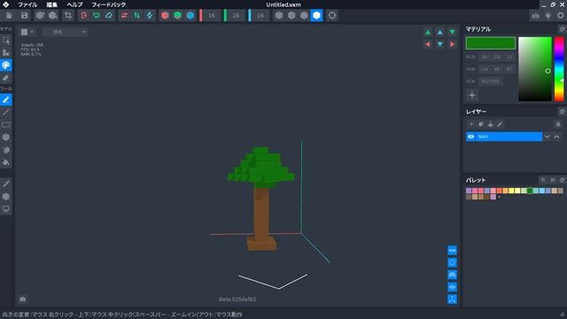Click the red right arrow in viewport
Screen dimensions: 567x319
pos(453,44)
